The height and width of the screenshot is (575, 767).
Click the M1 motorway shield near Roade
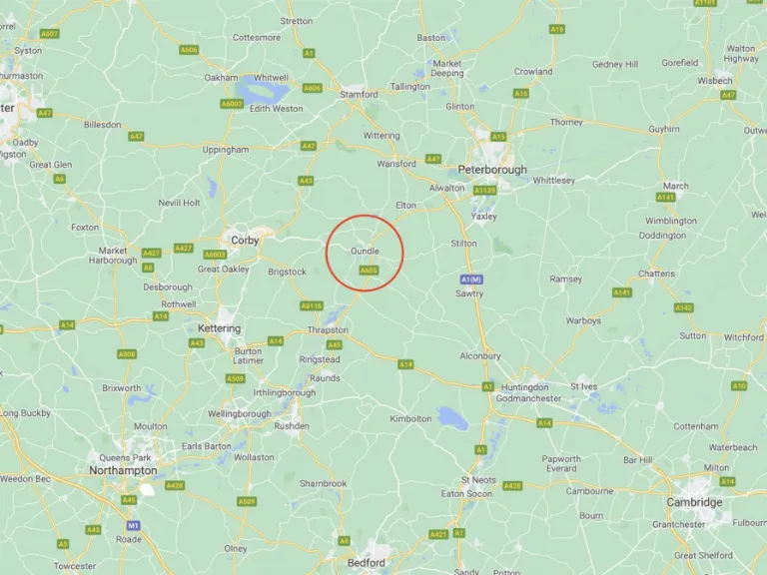133,525
